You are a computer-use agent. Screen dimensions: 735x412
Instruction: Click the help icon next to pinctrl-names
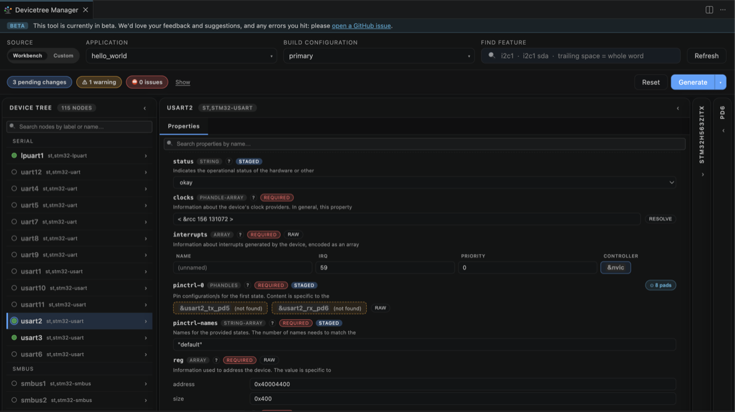point(273,323)
